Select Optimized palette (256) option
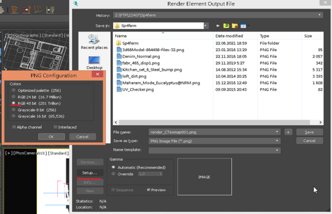Screen dimensions: 332x214 pyautogui.click(x=14, y=90)
